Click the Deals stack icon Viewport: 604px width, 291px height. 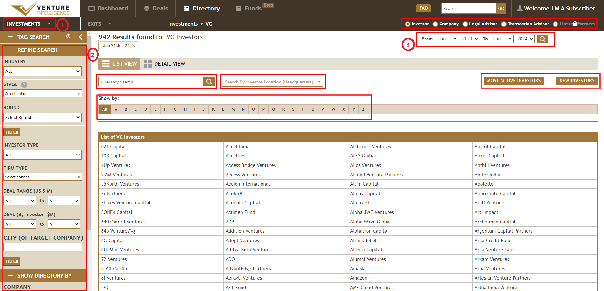click(x=146, y=9)
